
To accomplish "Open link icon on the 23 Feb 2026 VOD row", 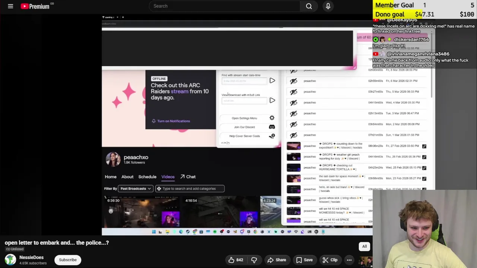I will 424,179.
